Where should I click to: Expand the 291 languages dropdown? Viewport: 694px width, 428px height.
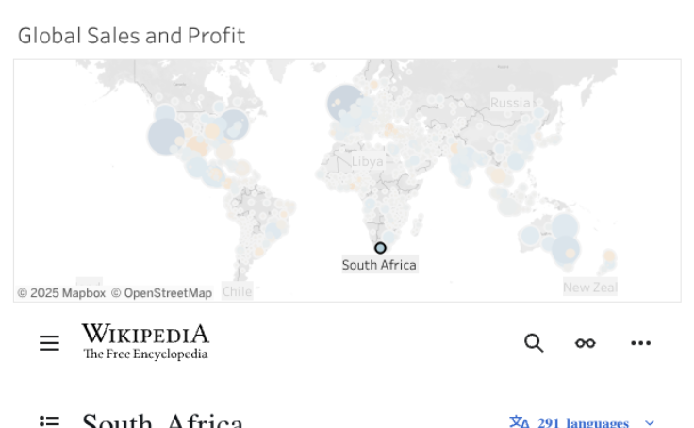tap(583, 422)
